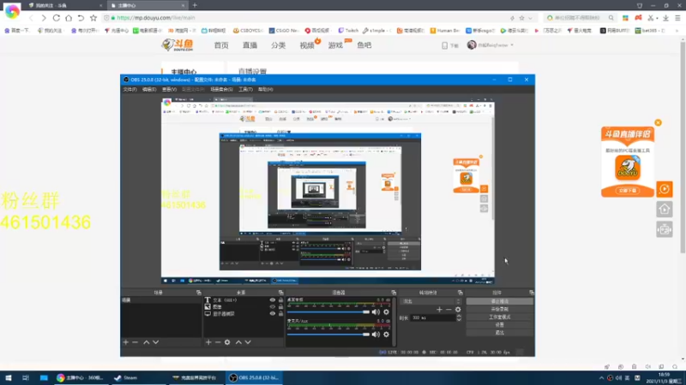Viewport: 686px width, 385px height.
Task: Click Start Recording in Controls
Action: [500, 309]
